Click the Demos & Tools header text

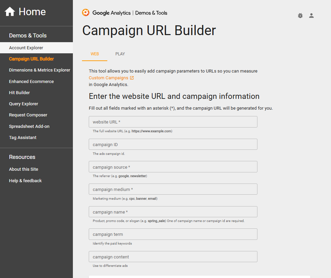151,13
